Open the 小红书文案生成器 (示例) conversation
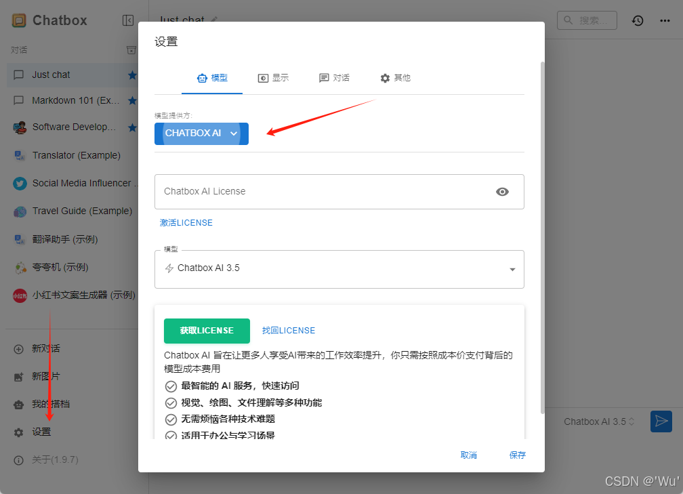The width and height of the screenshot is (683, 494). click(x=73, y=295)
